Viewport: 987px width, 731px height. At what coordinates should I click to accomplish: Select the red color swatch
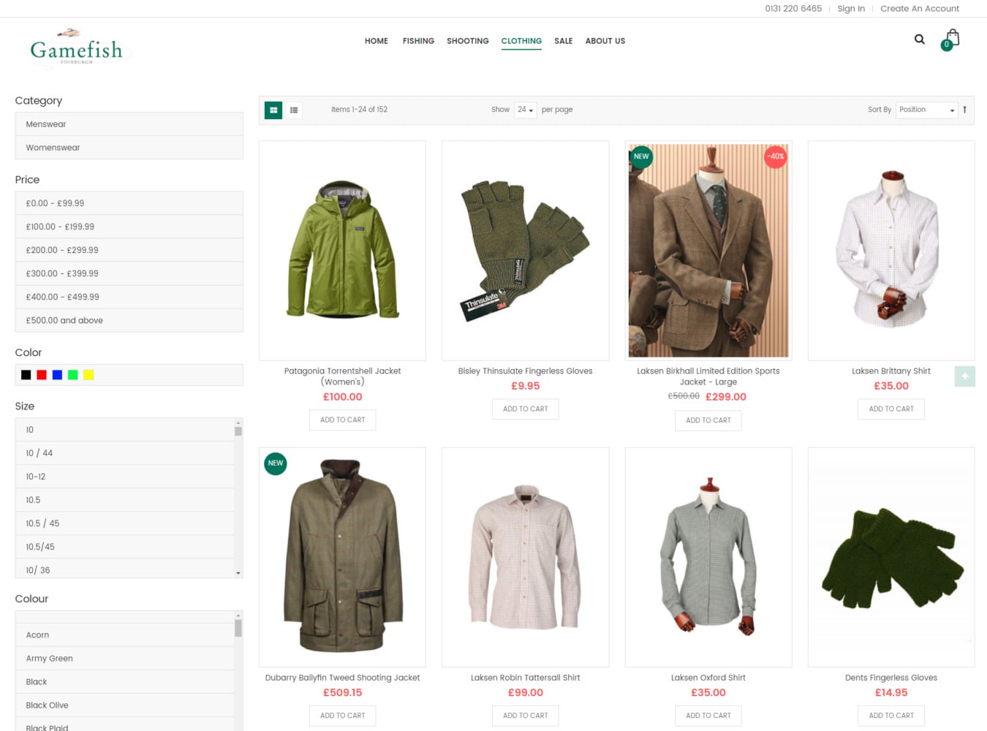[42, 375]
